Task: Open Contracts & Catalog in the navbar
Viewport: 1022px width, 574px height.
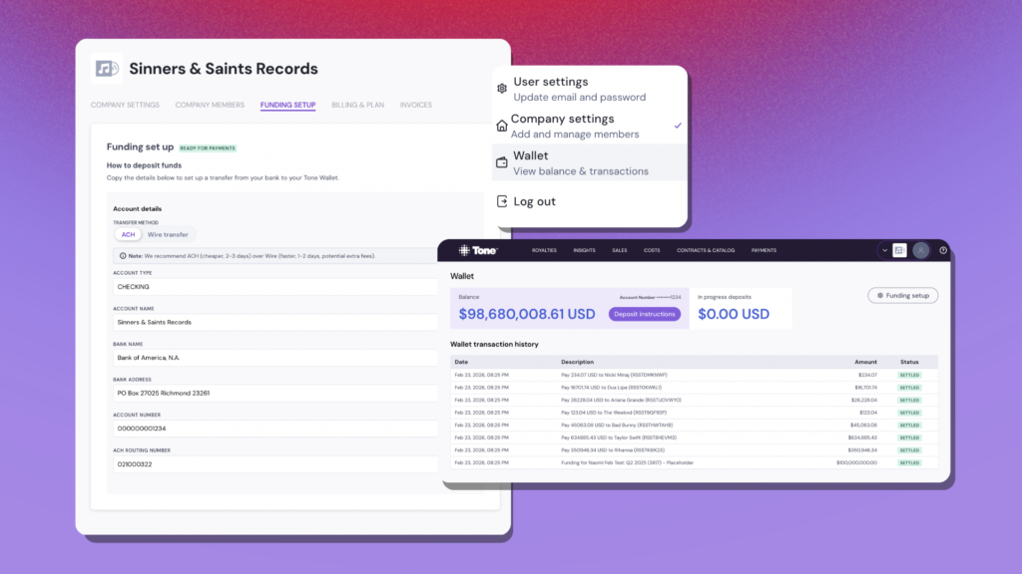Action: (x=706, y=250)
